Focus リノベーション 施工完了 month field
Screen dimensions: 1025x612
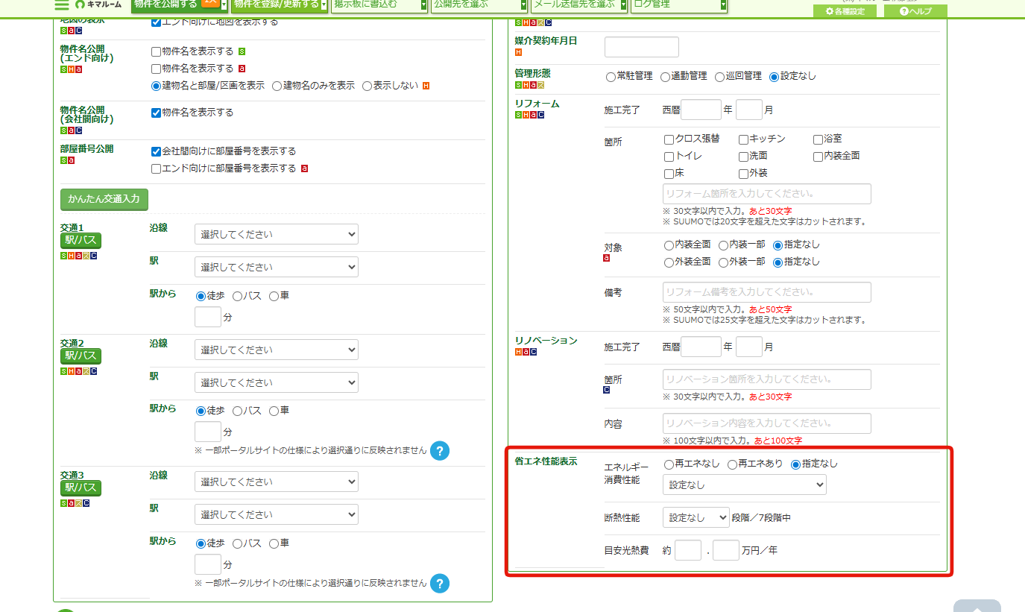pos(749,347)
